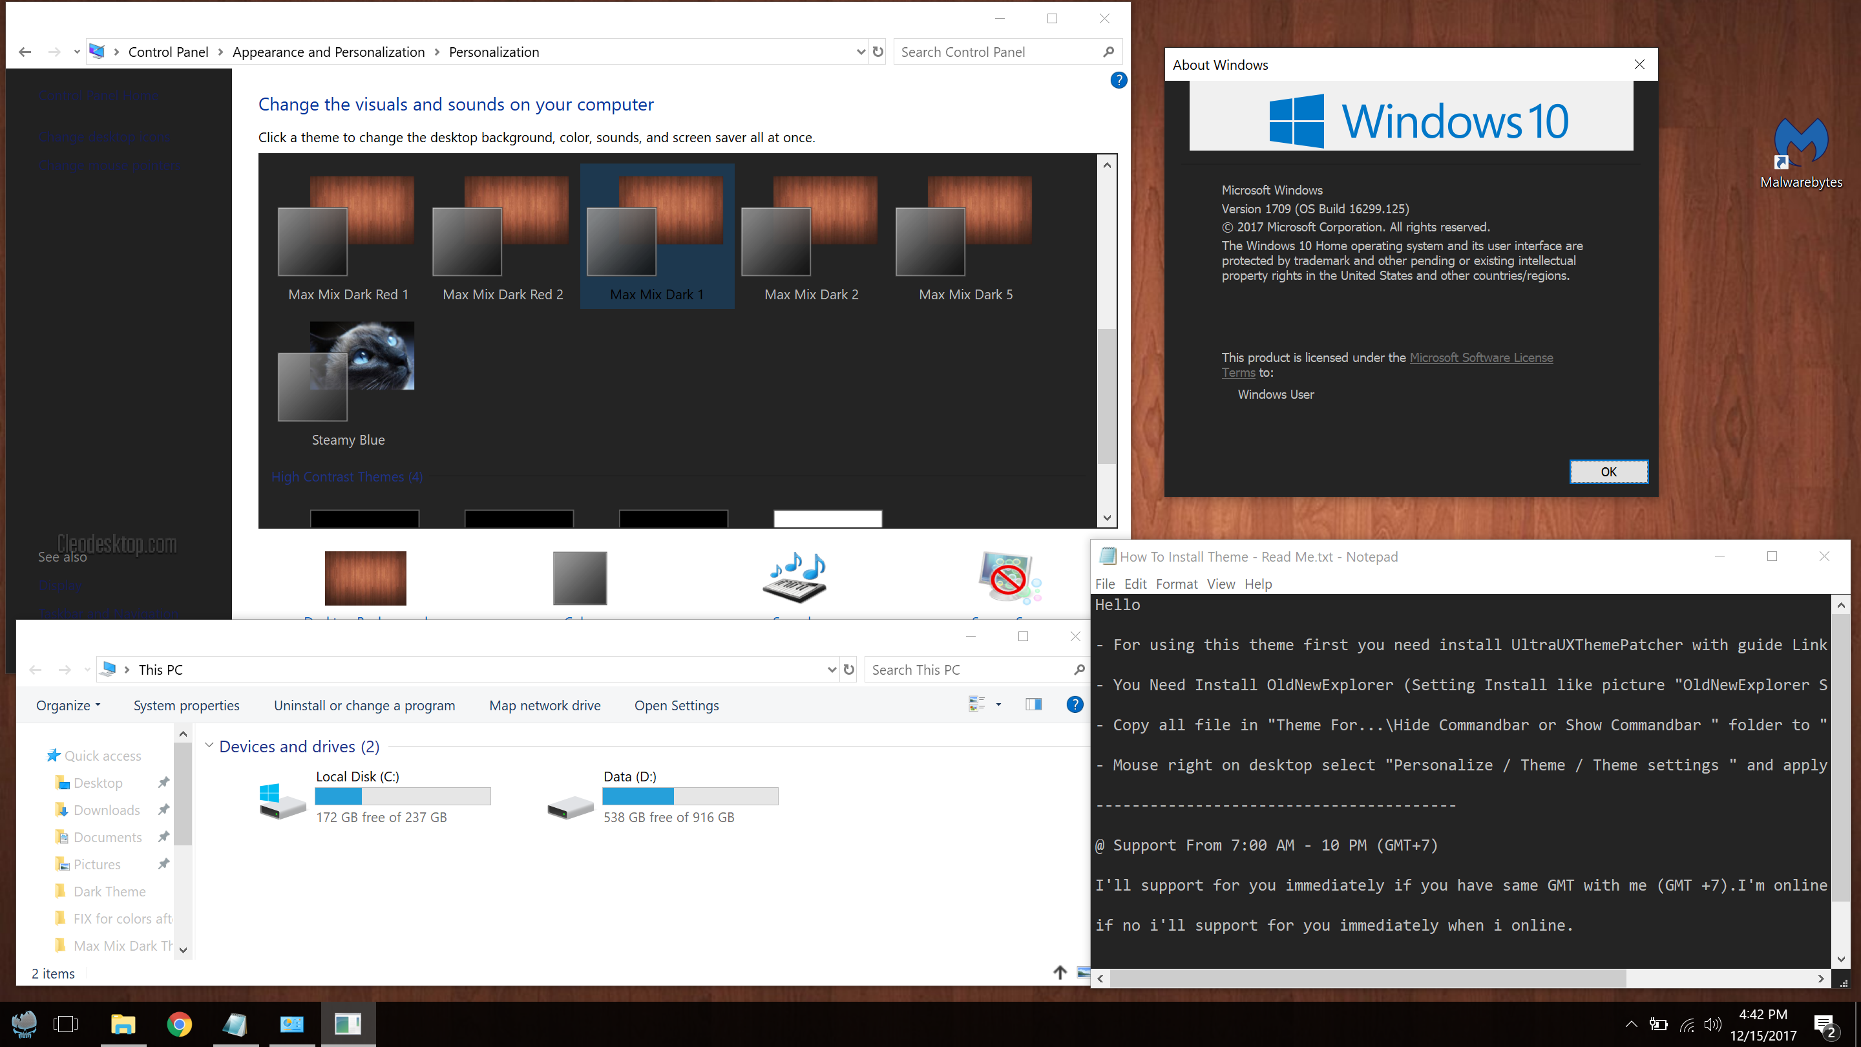
Task: Click Data (D:) drive icon
Action: (x=570, y=807)
